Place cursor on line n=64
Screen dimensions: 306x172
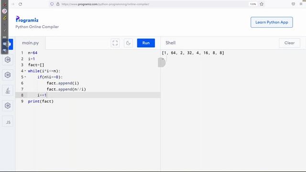pyautogui.click(x=33, y=53)
